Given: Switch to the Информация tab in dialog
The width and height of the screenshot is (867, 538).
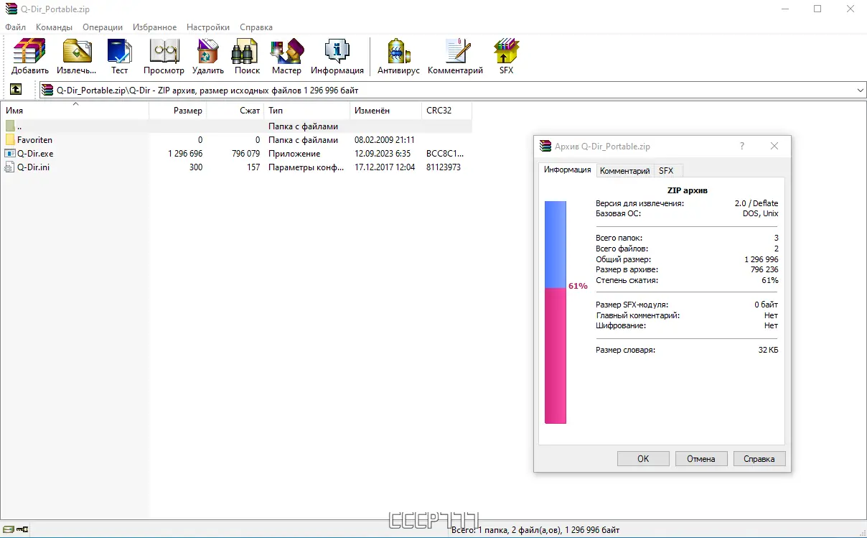Looking at the screenshot, I should click(x=567, y=170).
